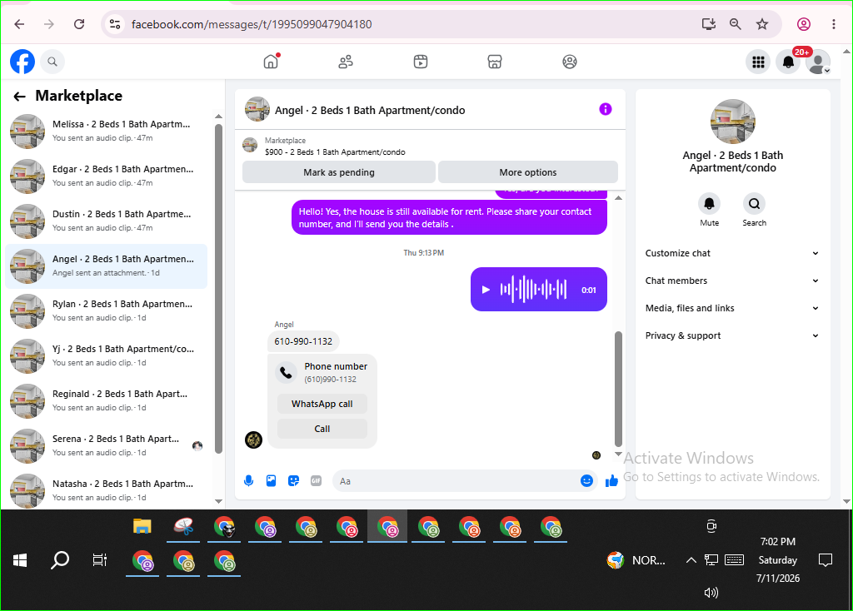Open the emoji picker in message box
The height and width of the screenshot is (611, 853).
click(x=586, y=480)
